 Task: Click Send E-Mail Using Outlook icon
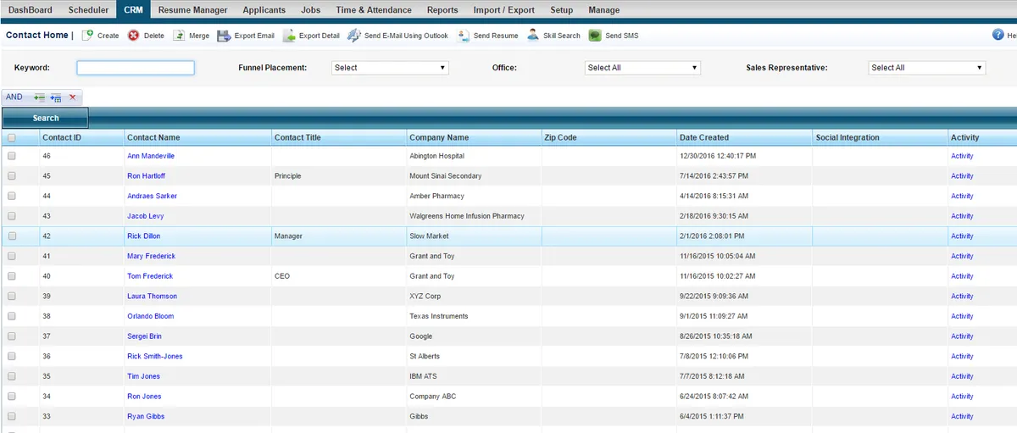(353, 36)
